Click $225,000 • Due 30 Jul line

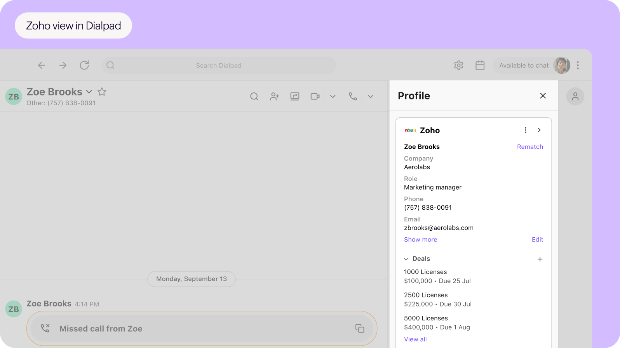pyautogui.click(x=438, y=304)
